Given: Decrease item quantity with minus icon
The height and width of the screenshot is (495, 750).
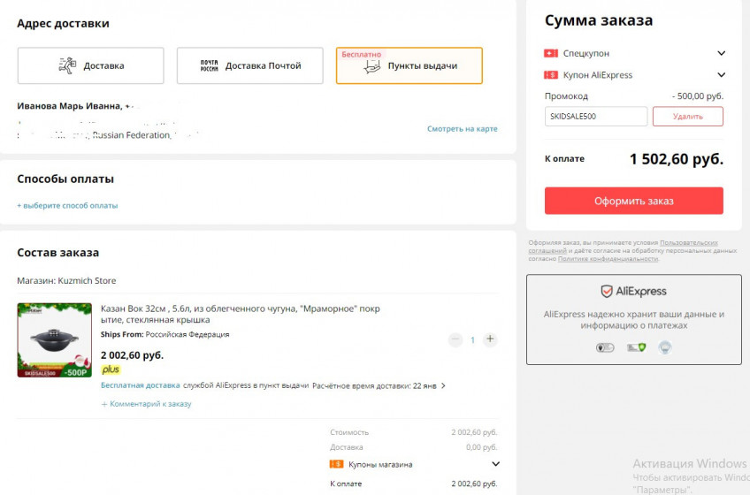Looking at the screenshot, I should click(x=455, y=339).
